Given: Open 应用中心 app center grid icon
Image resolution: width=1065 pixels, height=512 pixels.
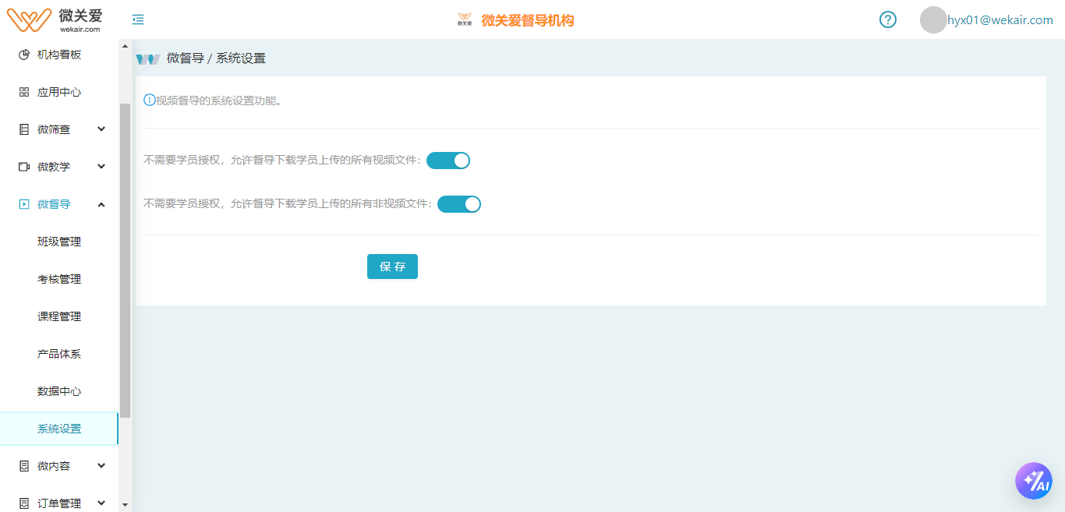Looking at the screenshot, I should click(x=24, y=92).
